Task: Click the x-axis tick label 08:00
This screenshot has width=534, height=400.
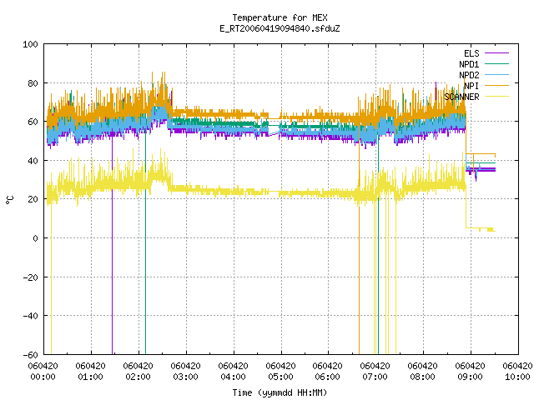Action: point(423,377)
